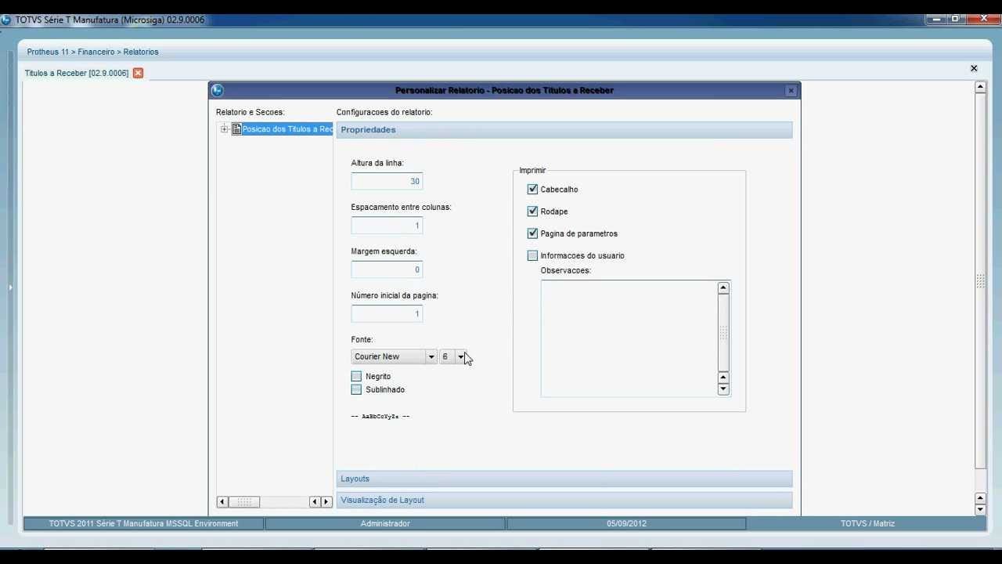This screenshot has height=564, width=1002.
Task: Click the main window scrollbar bottom down arrow
Action: pos(980,510)
